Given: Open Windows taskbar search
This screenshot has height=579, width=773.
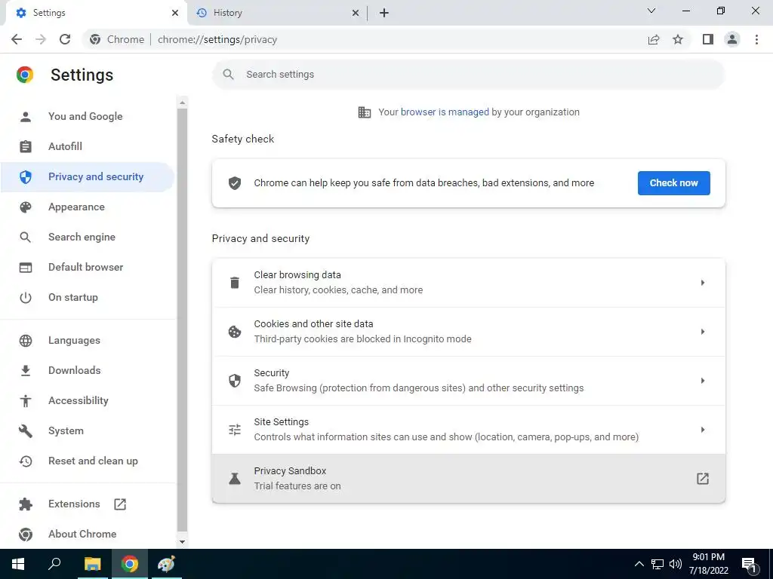Looking at the screenshot, I should [54, 564].
